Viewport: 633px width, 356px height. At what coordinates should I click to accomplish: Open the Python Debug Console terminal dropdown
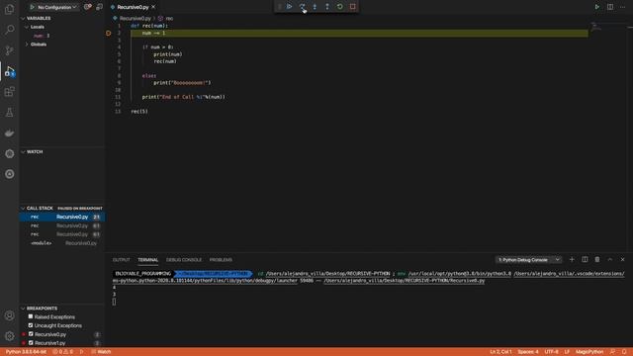528,259
